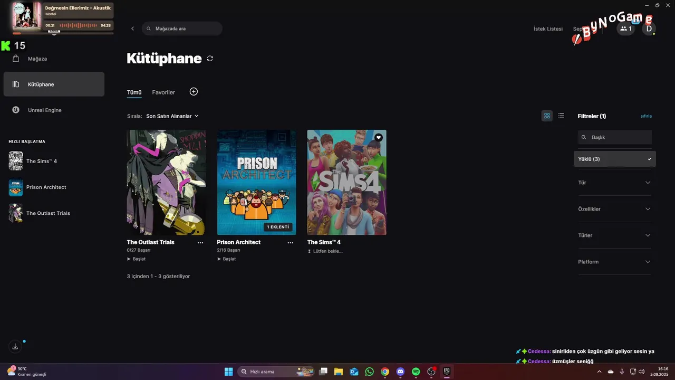Reset filters with sıfırla link

(646, 116)
